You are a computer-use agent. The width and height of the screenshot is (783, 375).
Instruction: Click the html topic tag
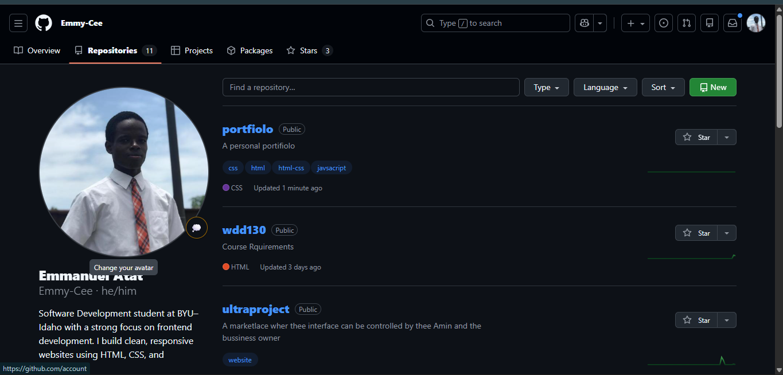(258, 168)
